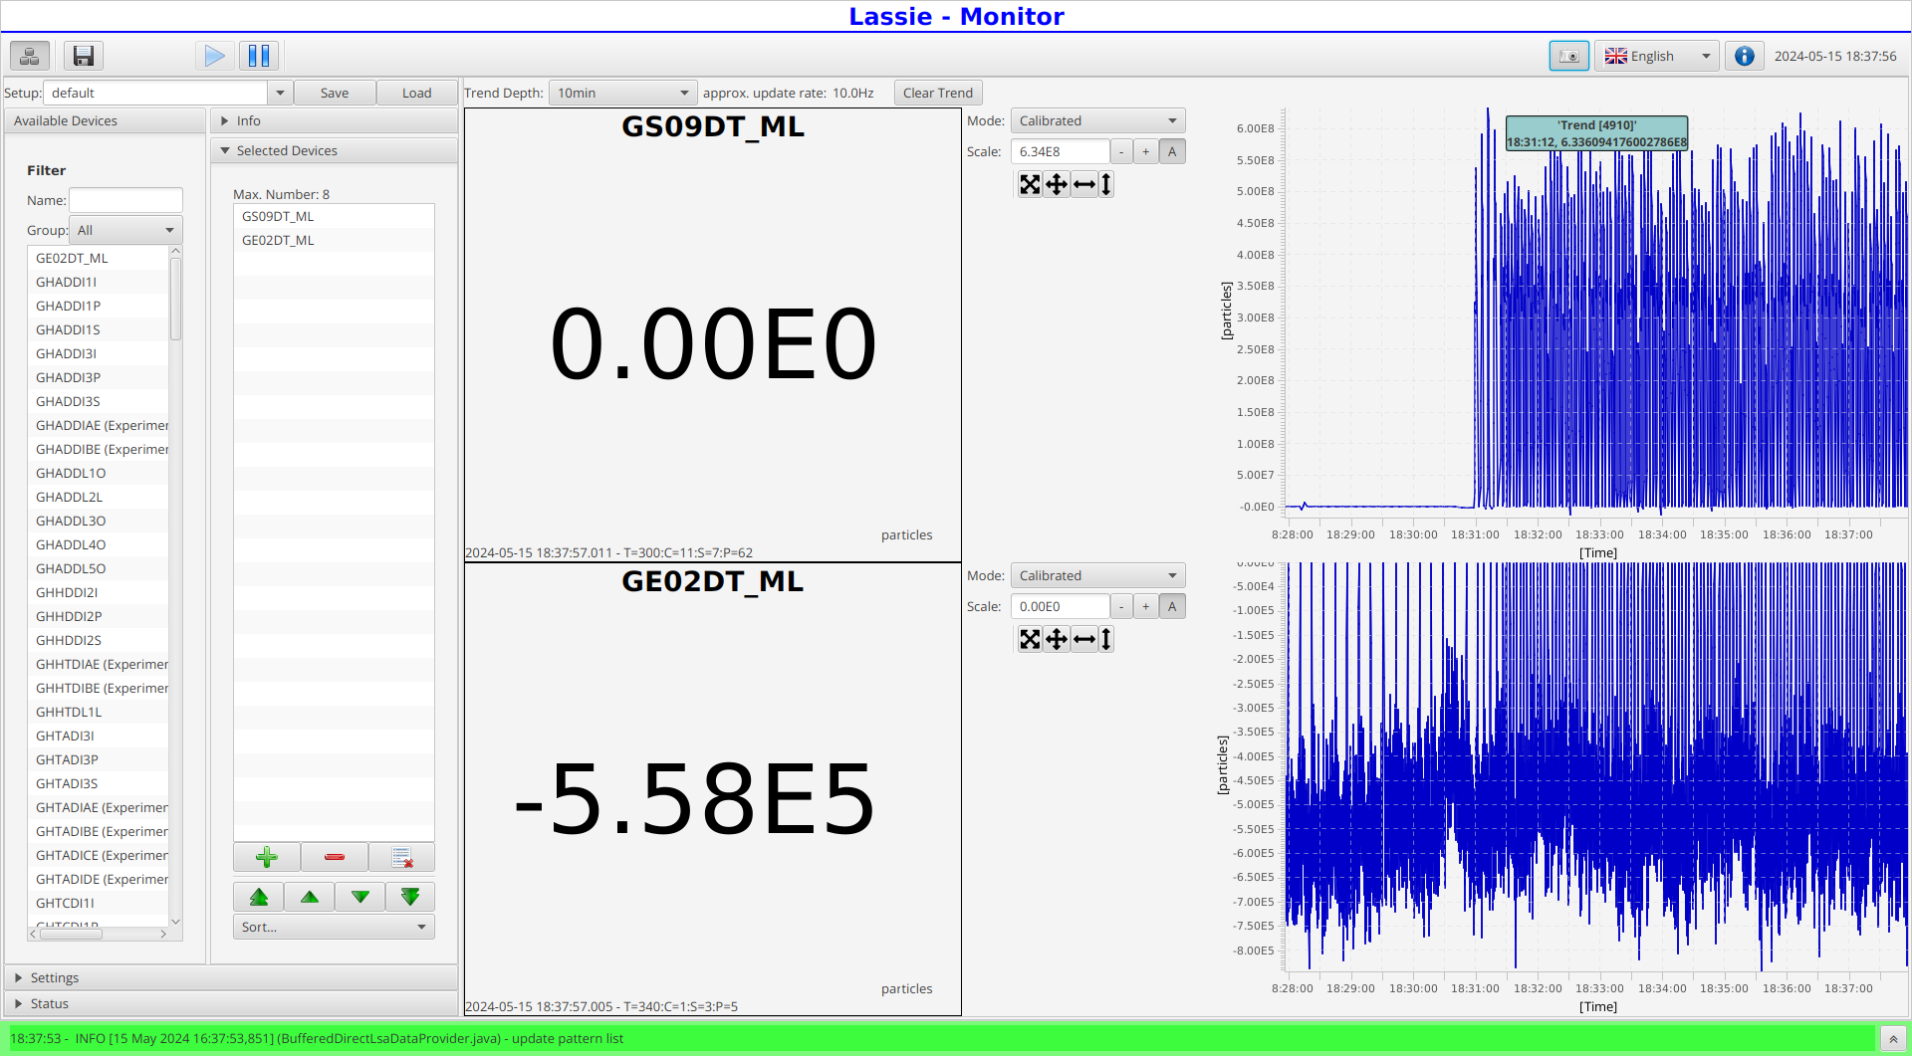Screen dimensions: 1912x1056
Task: Move selected device down one position
Action: (360, 897)
